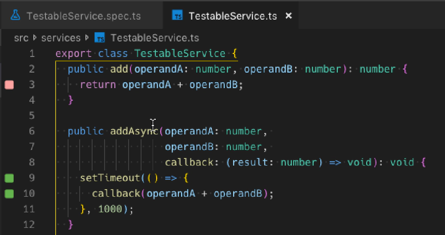This screenshot has height=235, width=445.
Task: Click 'result' parameter on line 8
Action: tap(250, 162)
